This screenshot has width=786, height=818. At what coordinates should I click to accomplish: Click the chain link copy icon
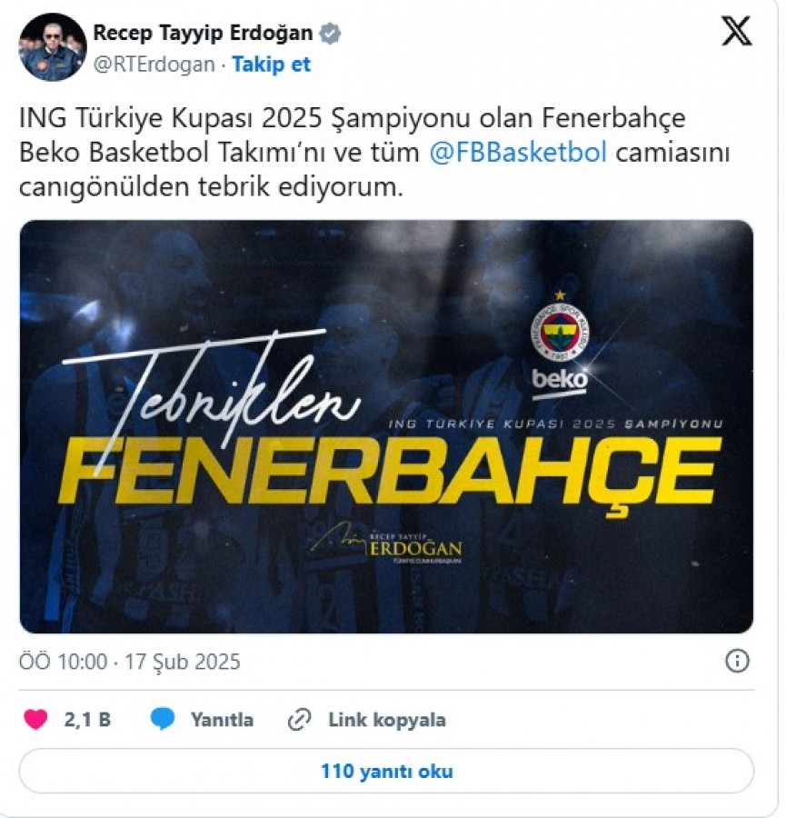coord(300,720)
